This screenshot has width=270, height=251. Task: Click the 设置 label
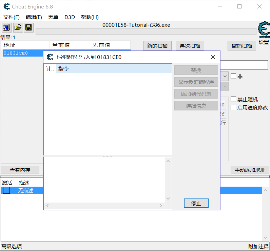click(264, 42)
